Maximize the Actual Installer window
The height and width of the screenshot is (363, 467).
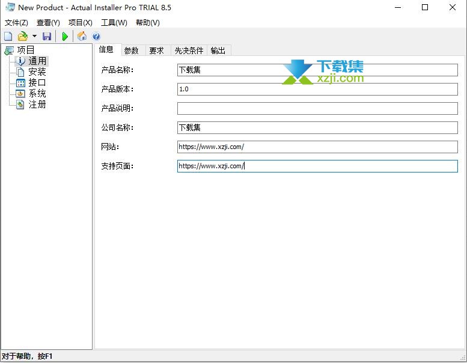click(425, 7)
